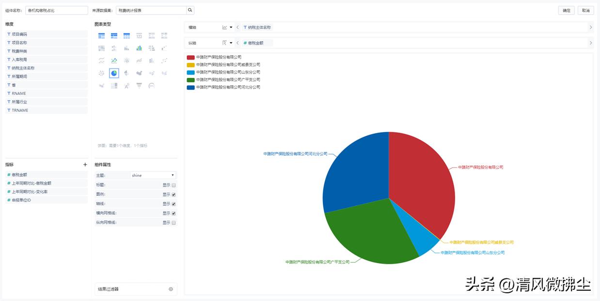Image resolution: width=600 pixels, height=301 pixels.
Task: Focus the 组件名称 input field
Action: [x=57, y=10]
